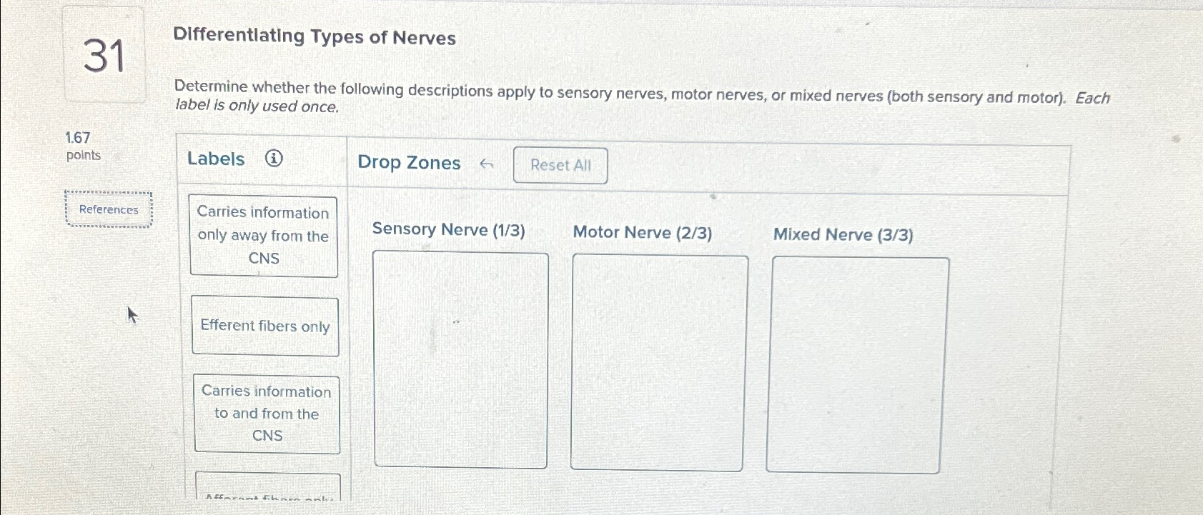Click the Drop Zones panel header
The width and height of the screenshot is (1203, 515).
(x=409, y=163)
